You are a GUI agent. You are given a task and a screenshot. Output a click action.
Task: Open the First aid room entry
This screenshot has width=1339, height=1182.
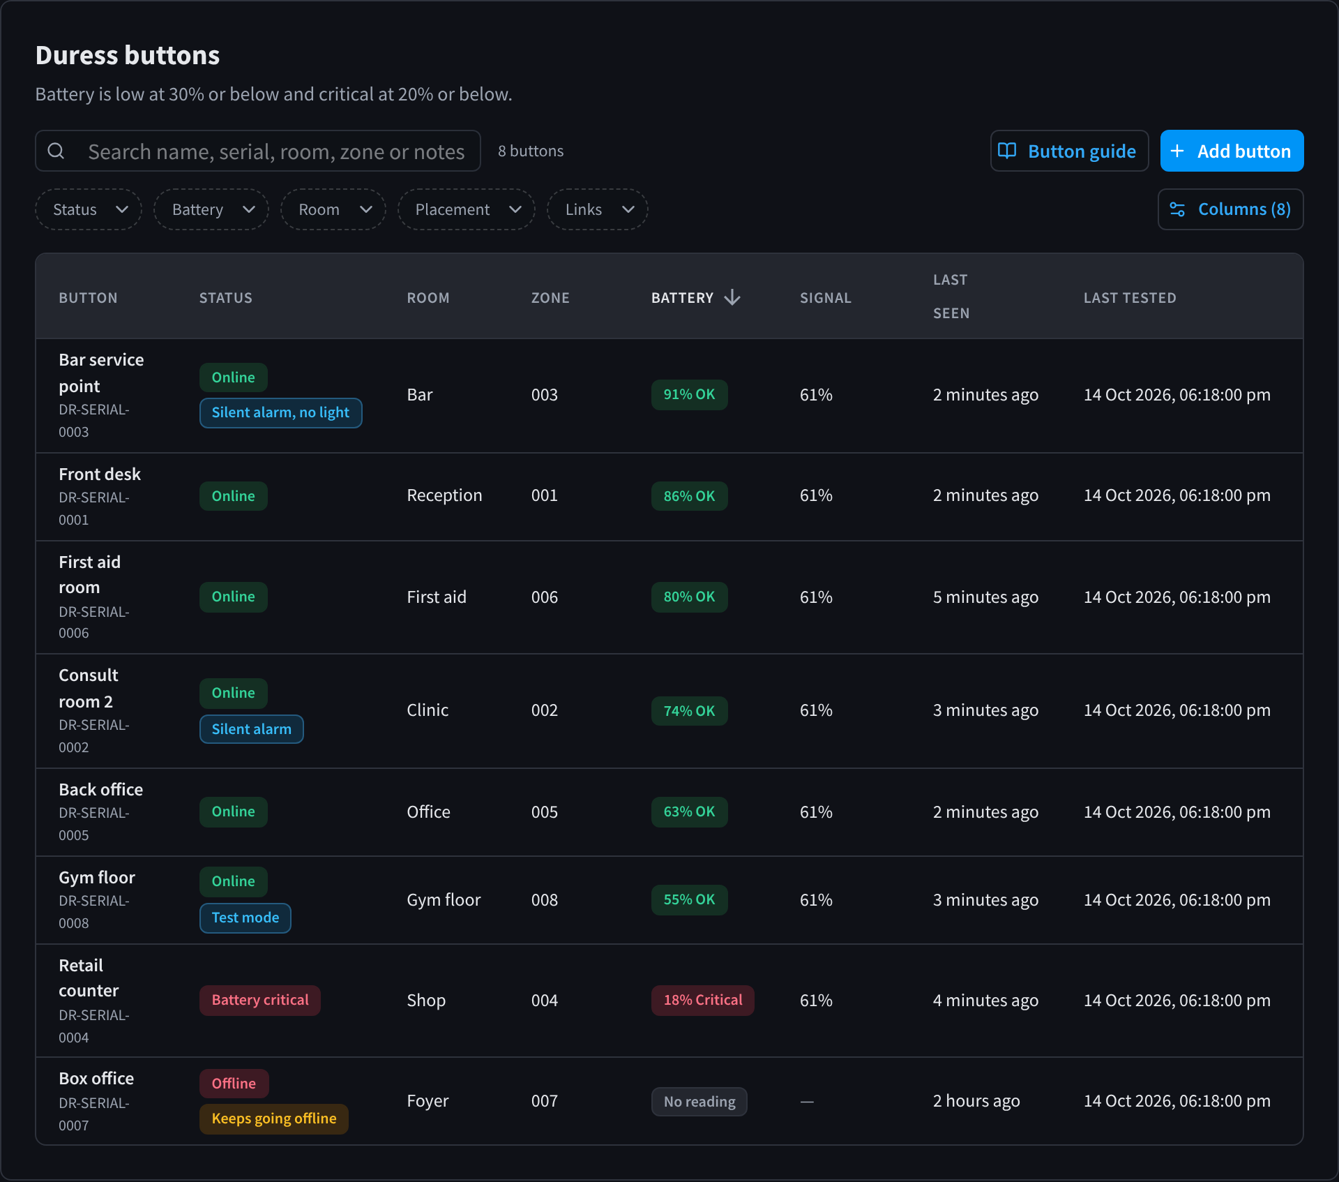[89, 574]
